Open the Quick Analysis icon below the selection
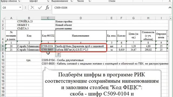The height and width of the screenshot is (97, 173). (x=58, y=54)
